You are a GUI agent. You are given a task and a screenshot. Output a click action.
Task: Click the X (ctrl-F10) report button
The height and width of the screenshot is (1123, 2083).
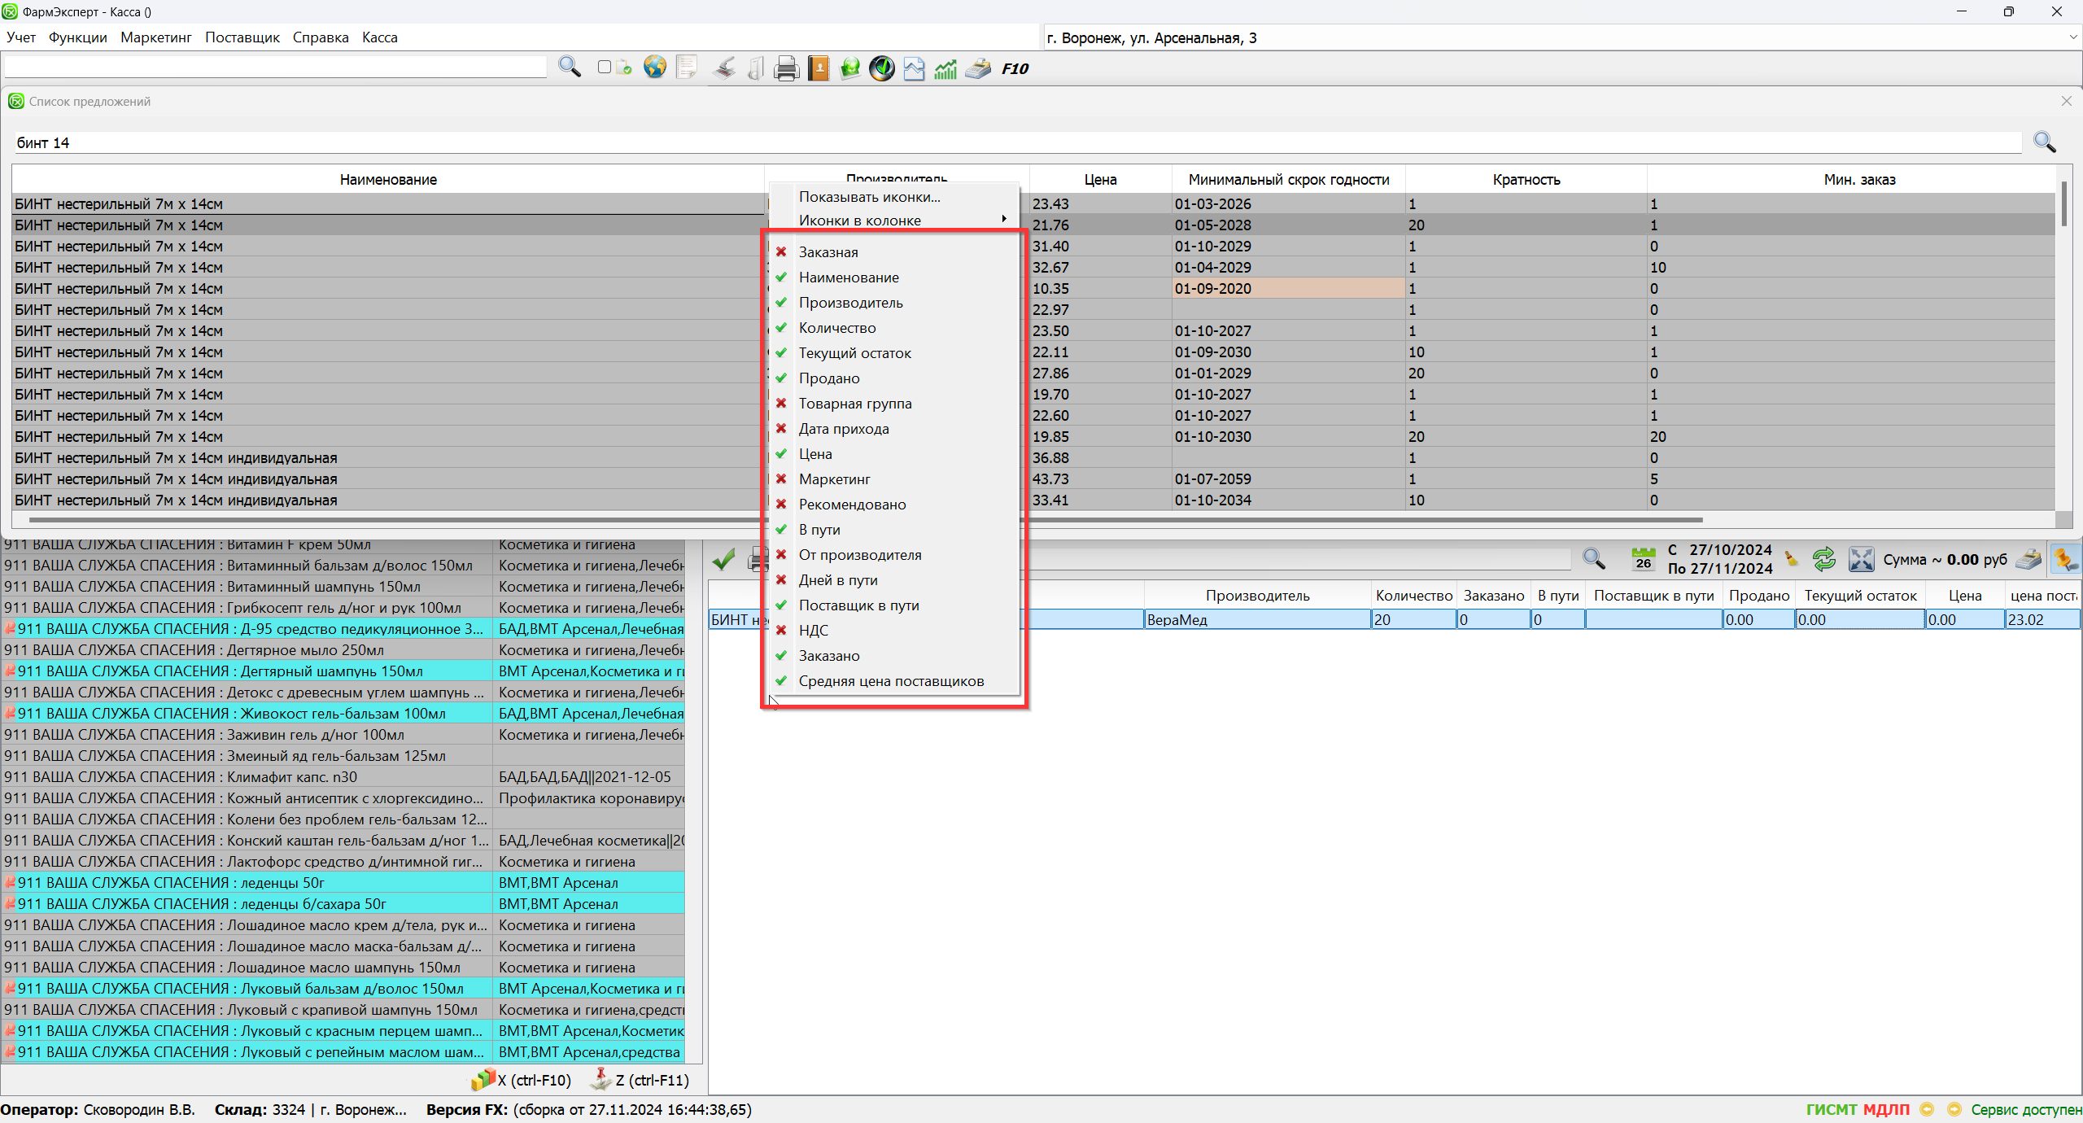pos(521,1080)
